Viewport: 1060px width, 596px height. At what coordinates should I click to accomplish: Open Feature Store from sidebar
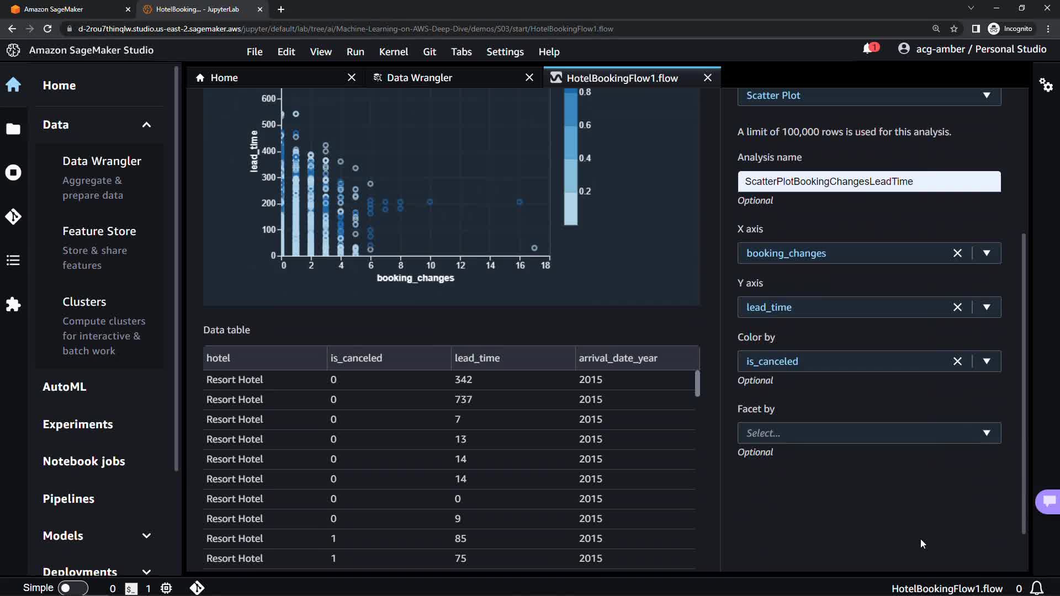[x=99, y=231]
